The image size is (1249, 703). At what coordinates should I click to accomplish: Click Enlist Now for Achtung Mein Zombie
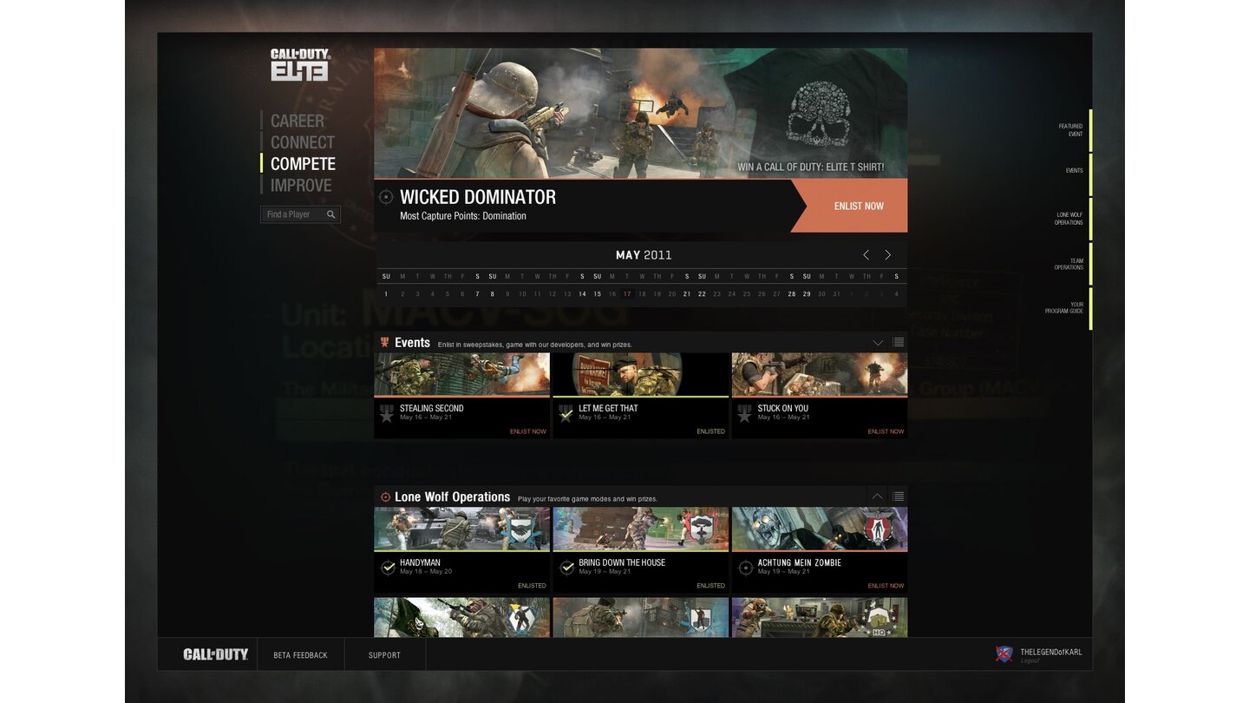(886, 586)
